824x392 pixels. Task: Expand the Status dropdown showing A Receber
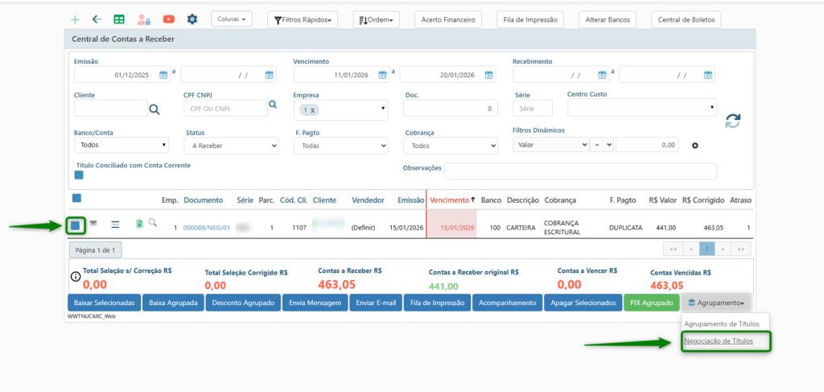tap(231, 146)
